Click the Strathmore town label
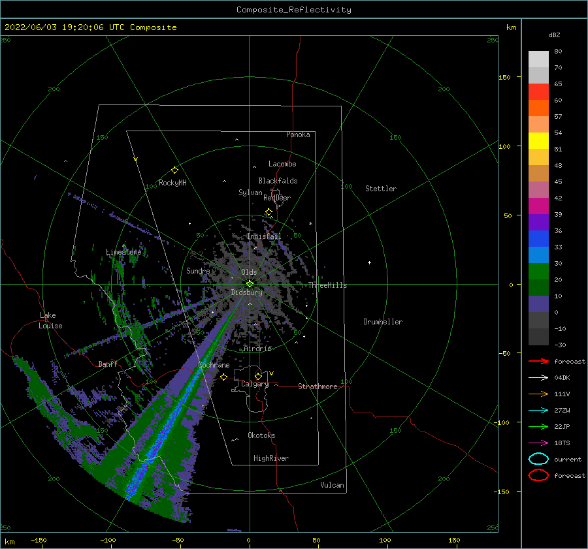The width and height of the screenshot is (588, 549). coord(318,386)
